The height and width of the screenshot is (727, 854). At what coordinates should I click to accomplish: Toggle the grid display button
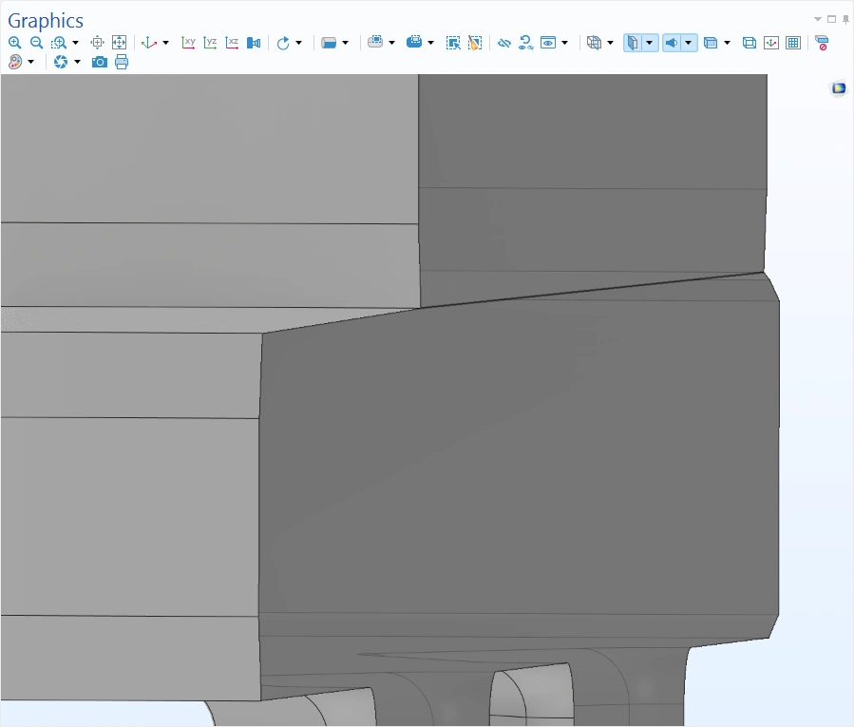(793, 43)
